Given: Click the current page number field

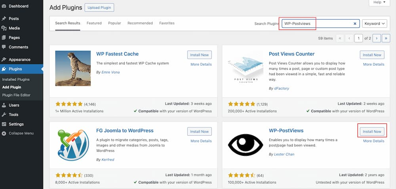Looking at the screenshot, I should (358, 38).
